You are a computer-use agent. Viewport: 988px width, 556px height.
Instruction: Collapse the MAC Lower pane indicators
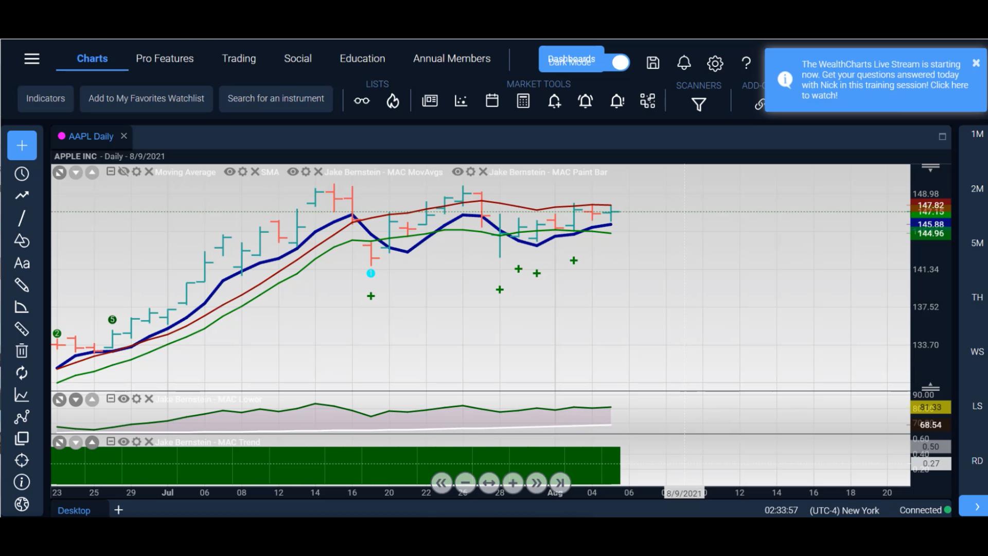click(x=111, y=398)
